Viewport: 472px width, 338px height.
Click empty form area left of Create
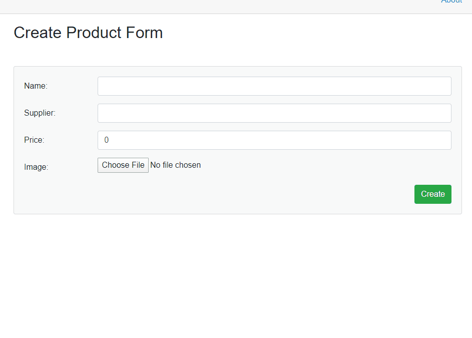tap(225, 194)
